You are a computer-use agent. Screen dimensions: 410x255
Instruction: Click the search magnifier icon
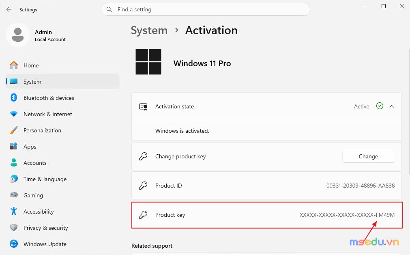[x=109, y=9]
